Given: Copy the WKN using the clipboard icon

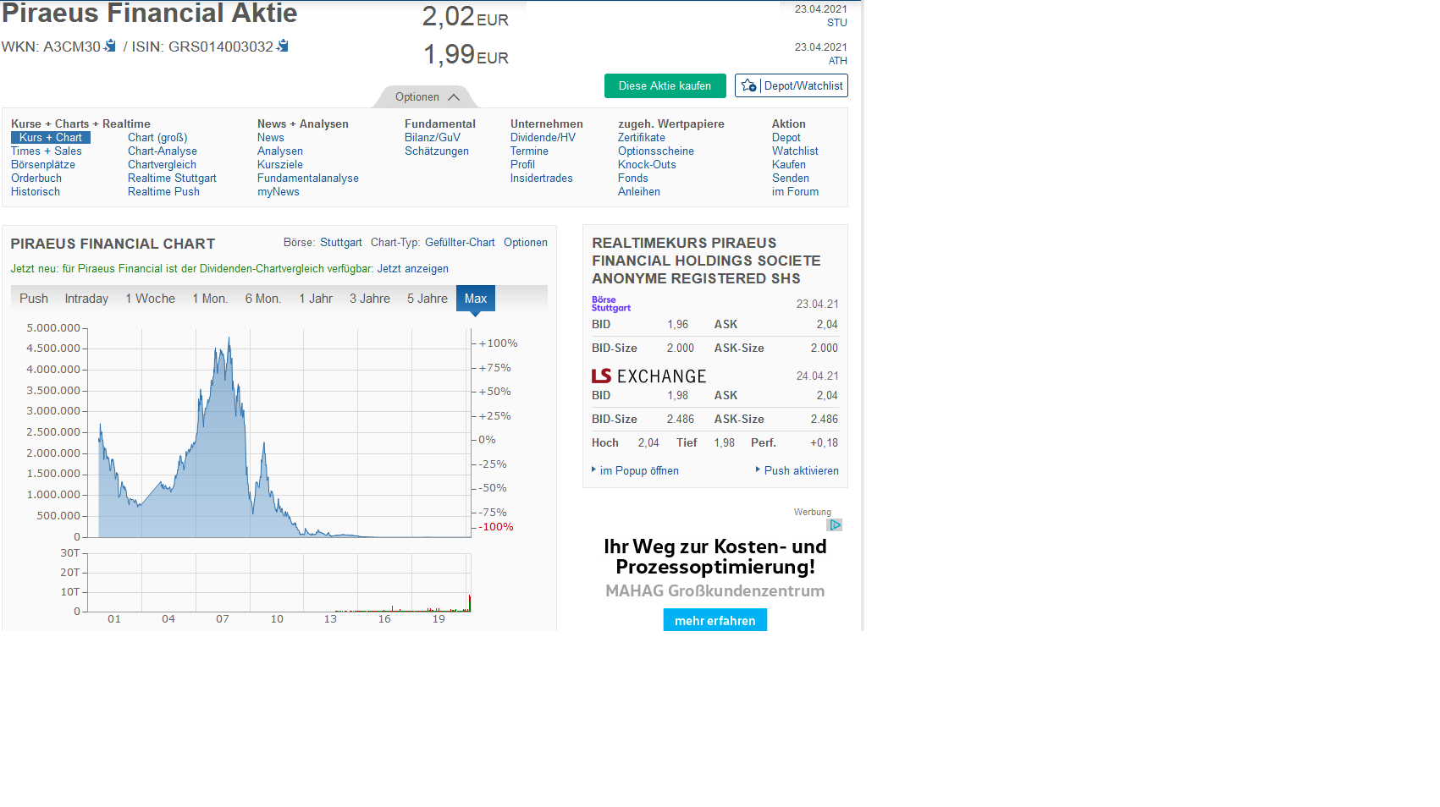Looking at the screenshot, I should coord(108,46).
